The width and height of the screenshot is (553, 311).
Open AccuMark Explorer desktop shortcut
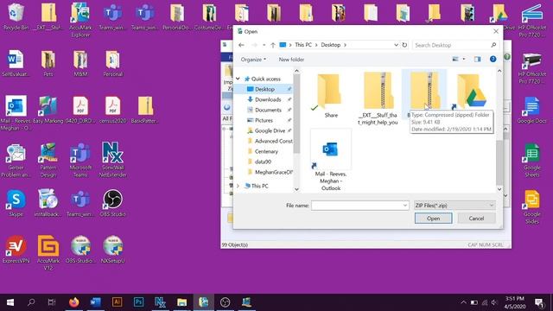pyautogui.click(x=80, y=19)
